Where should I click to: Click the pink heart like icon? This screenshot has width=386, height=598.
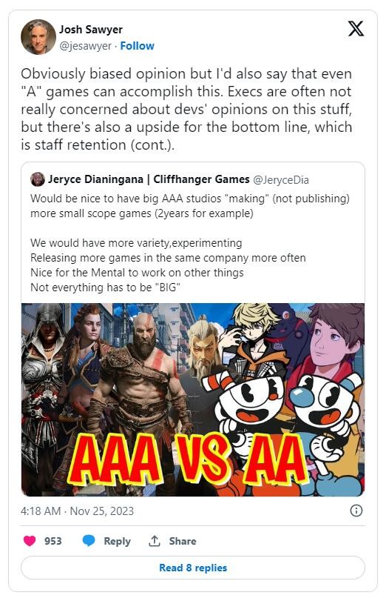(30, 541)
